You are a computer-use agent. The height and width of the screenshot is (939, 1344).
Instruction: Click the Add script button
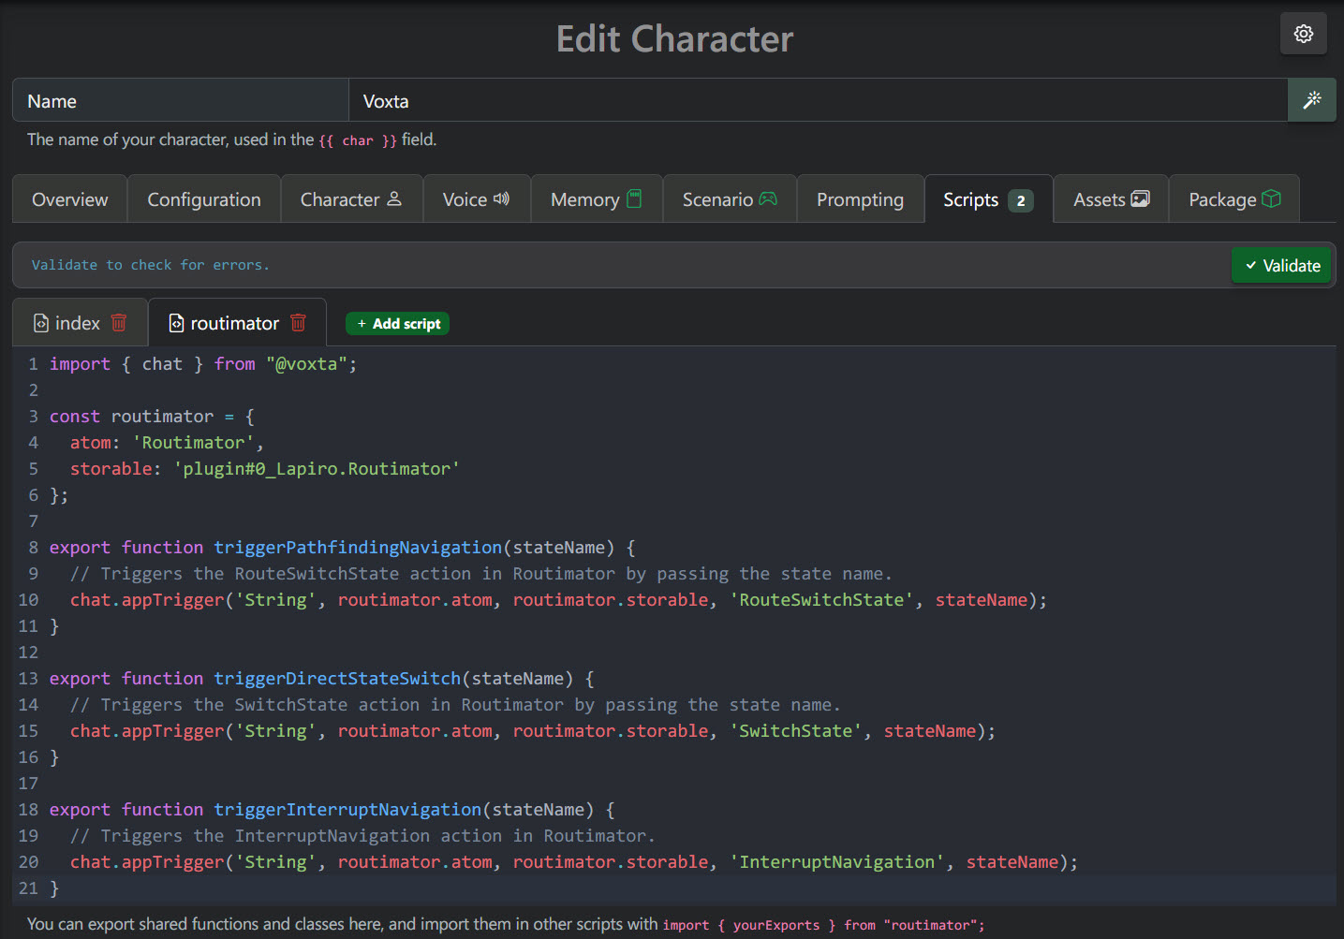click(x=398, y=324)
